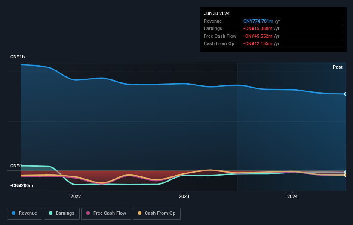Click the -CN¥15.380m earnings value

pyautogui.click(x=258, y=28)
